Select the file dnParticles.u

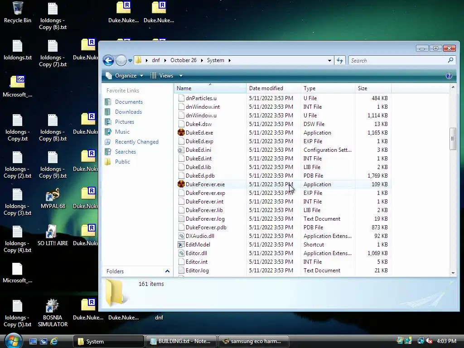tap(201, 98)
